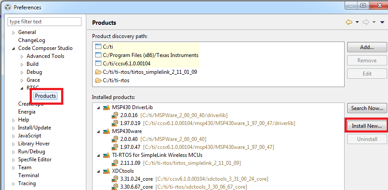
Task: Select Products in the preferences tree
Action: click(x=46, y=96)
